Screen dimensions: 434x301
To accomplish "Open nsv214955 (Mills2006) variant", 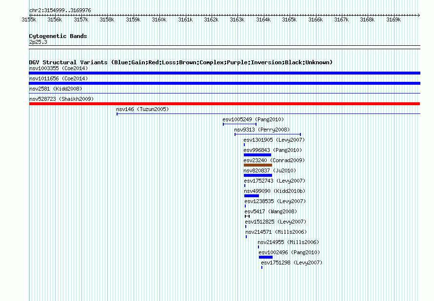I will [288, 242].
